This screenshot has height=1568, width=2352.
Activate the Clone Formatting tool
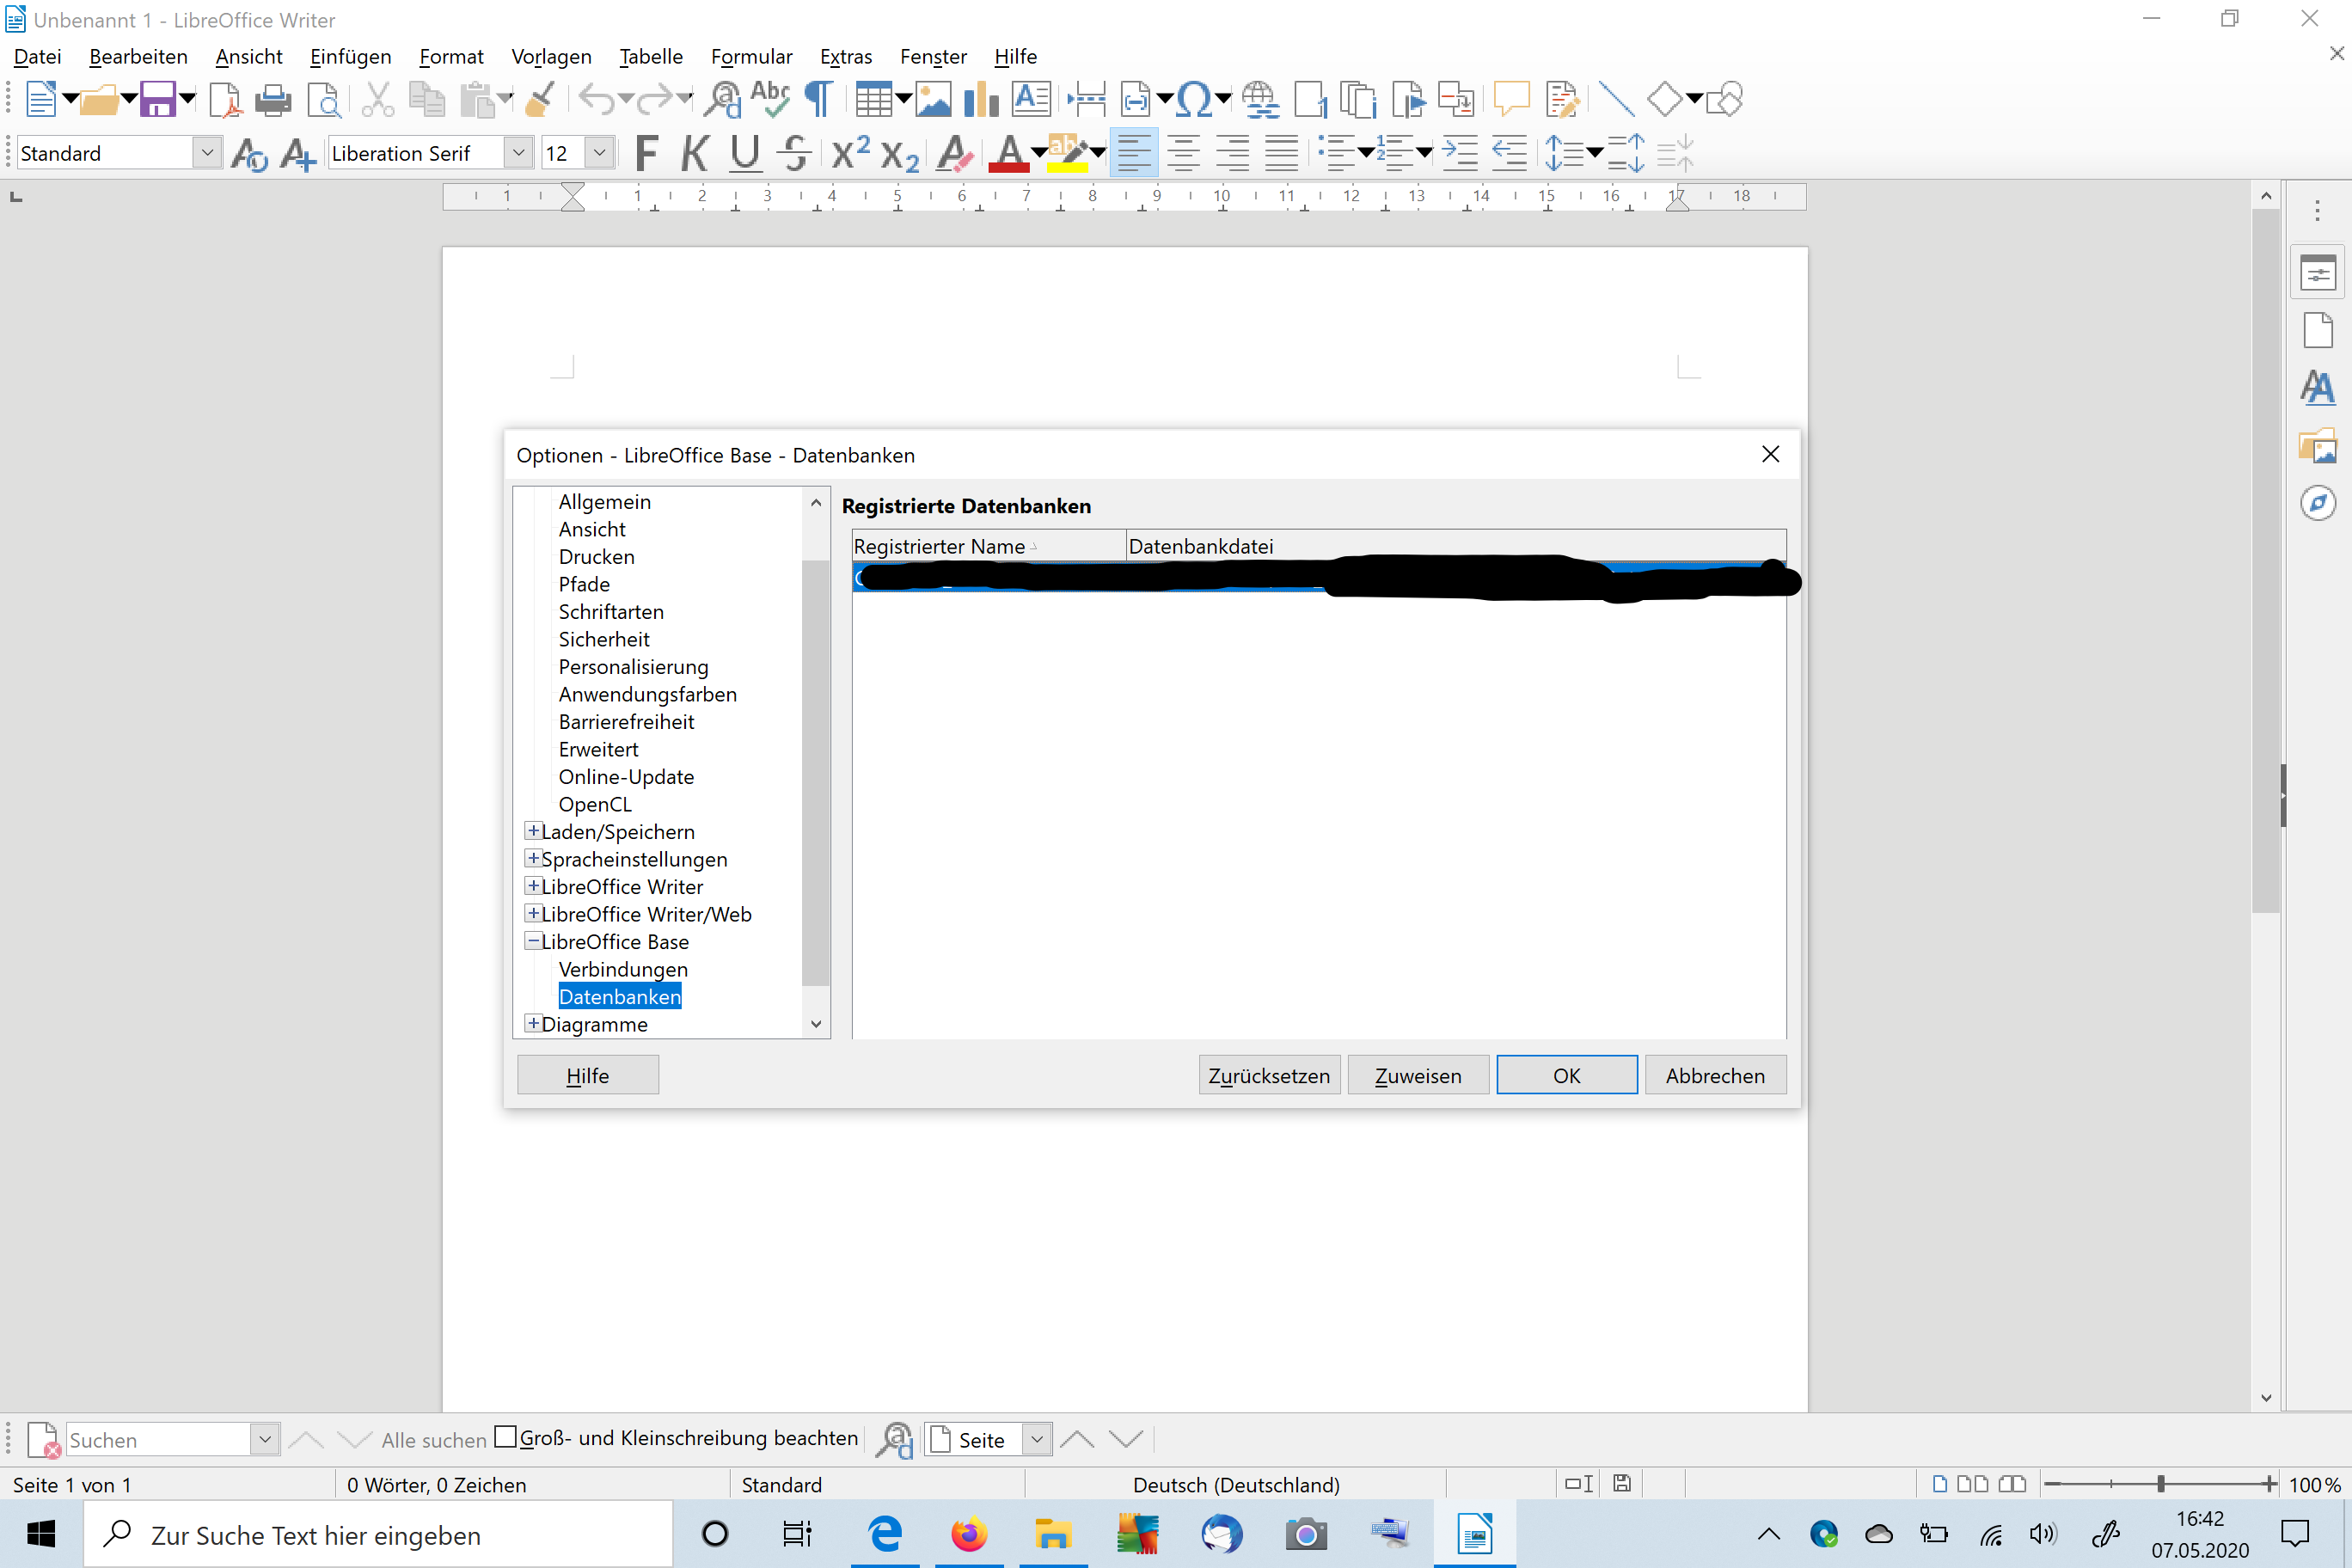coord(541,98)
